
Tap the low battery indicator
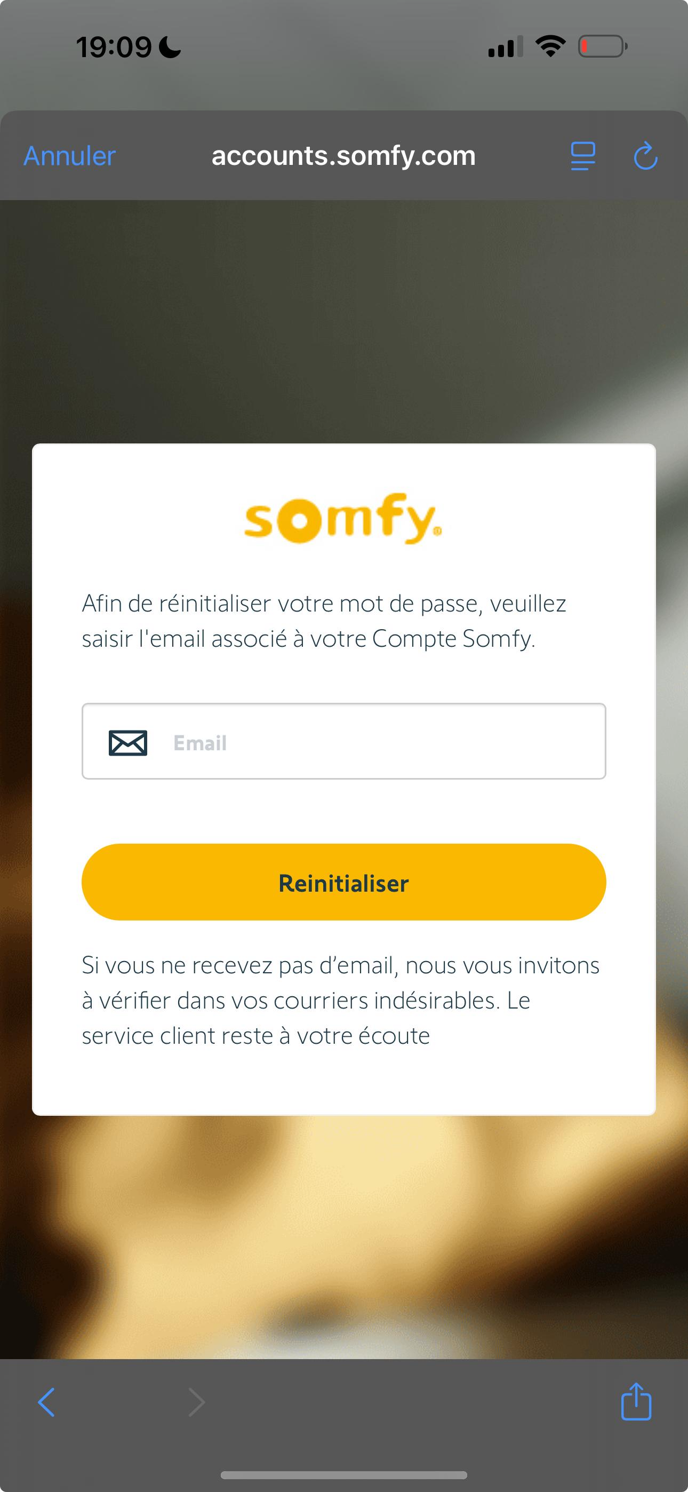[x=602, y=46]
